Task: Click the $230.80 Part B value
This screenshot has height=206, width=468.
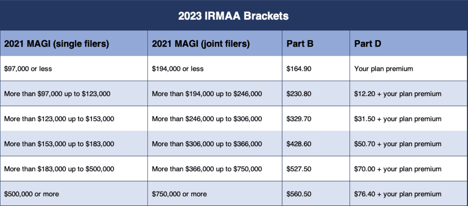Action: point(299,94)
